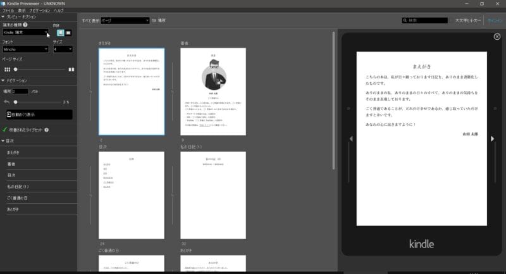Go to previous page in device preview
Image resolution: width=506 pixels, height=274 pixels.
pyautogui.click(x=351, y=139)
